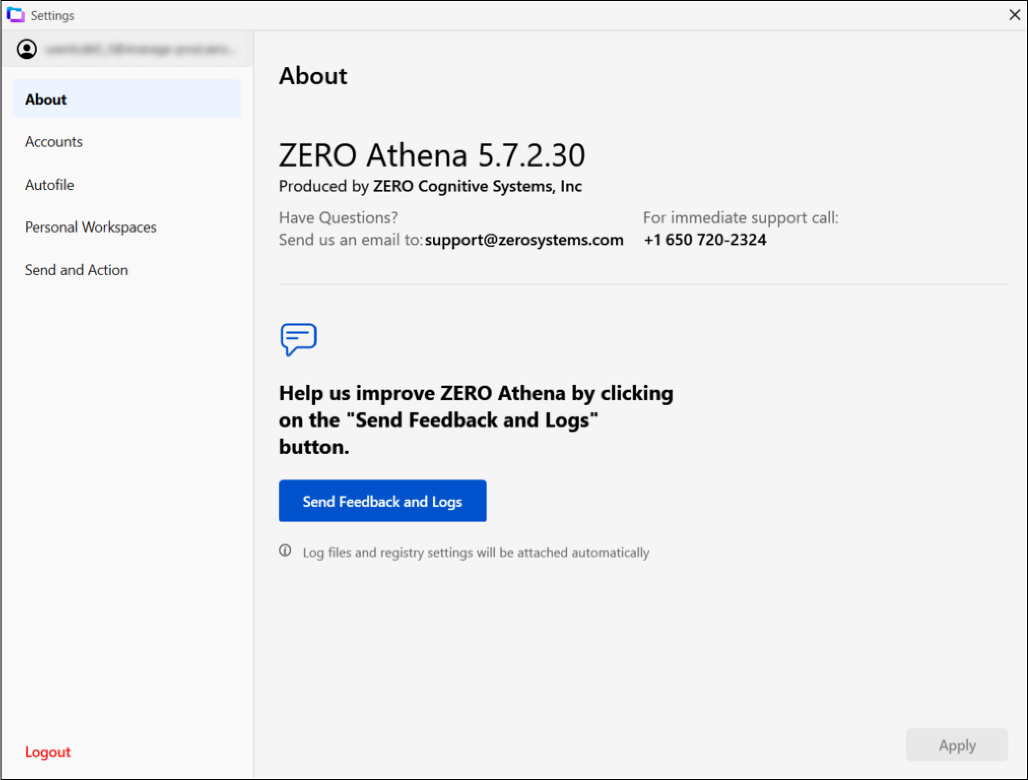Click the support phone number +1 650 720-2324
1028x780 pixels.
pyautogui.click(x=705, y=239)
